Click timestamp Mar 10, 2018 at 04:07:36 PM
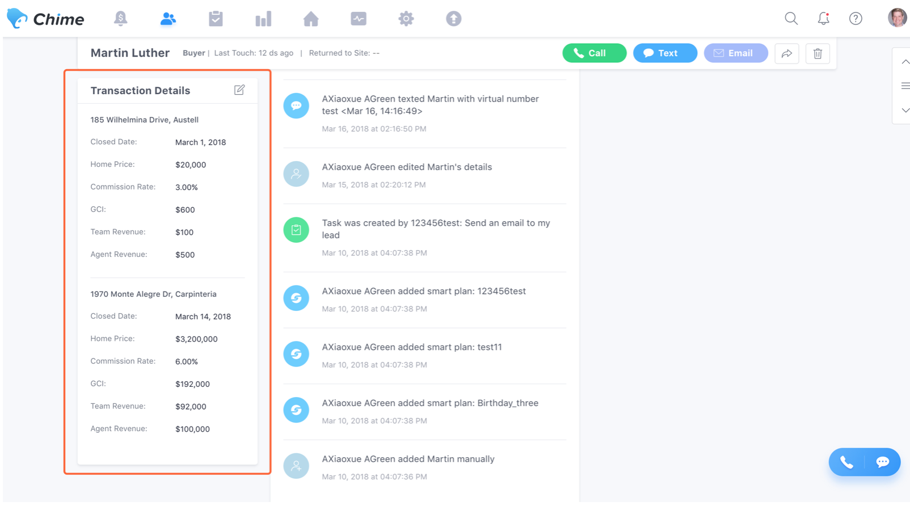The width and height of the screenshot is (910, 506). pyautogui.click(x=374, y=477)
